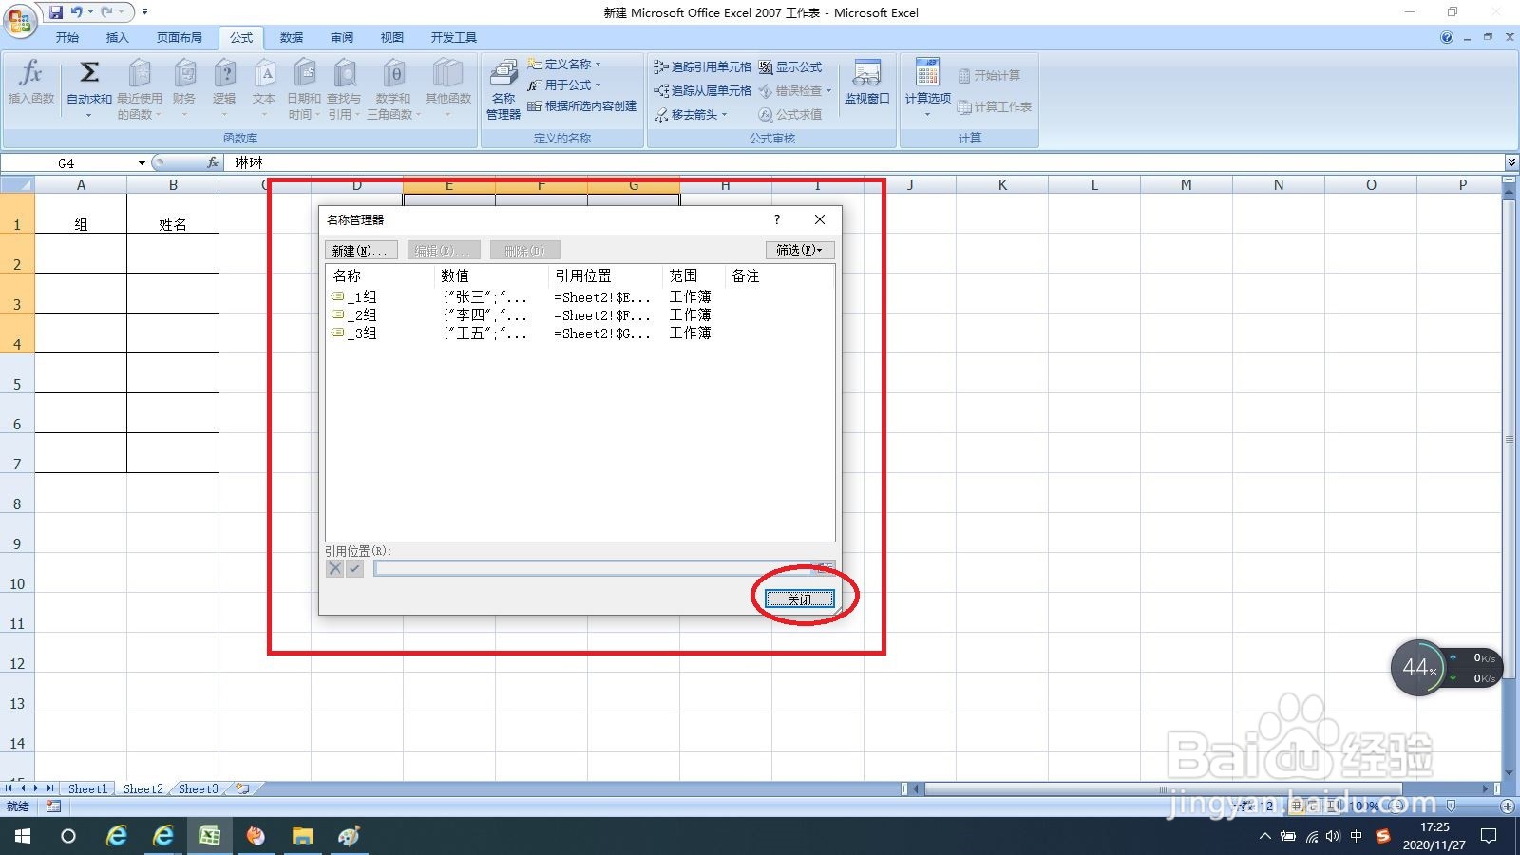Open Customize Quick Access Toolbar dropdown
The height and width of the screenshot is (855, 1520).
[144, 12]
